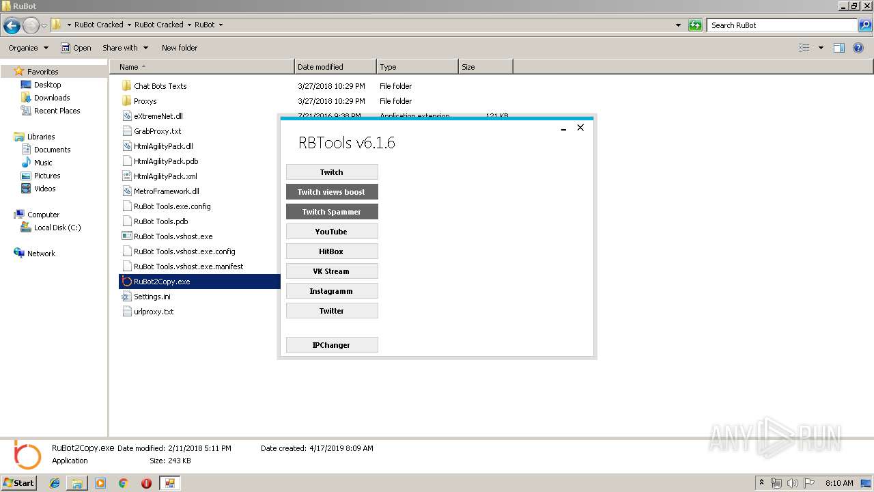Select RuBot2Copy.exe file
Viewport: 874px width, 492px height.
(x=162, y=282)
